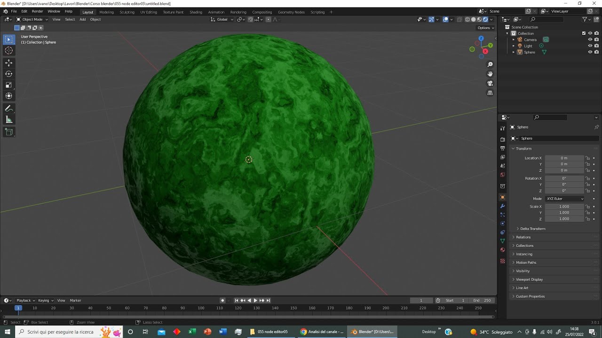Screen dimensions: 602x338
Task: Open the Modifiers properties tab (wrench)
Action: click(x=503, y=206)
